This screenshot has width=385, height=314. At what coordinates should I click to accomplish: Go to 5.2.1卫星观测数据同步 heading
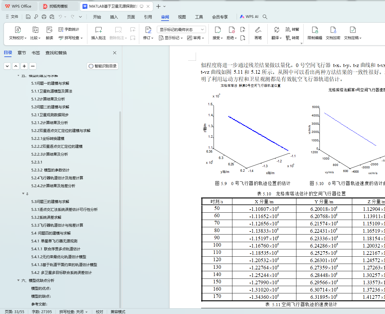(x=50, y=115)
